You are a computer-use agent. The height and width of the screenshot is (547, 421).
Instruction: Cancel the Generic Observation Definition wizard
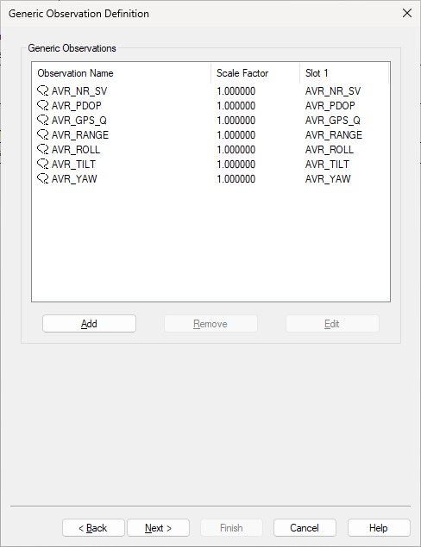[x=305, y=528]
